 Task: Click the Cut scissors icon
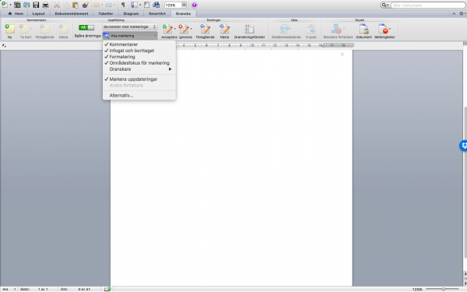tap(57, 5)
